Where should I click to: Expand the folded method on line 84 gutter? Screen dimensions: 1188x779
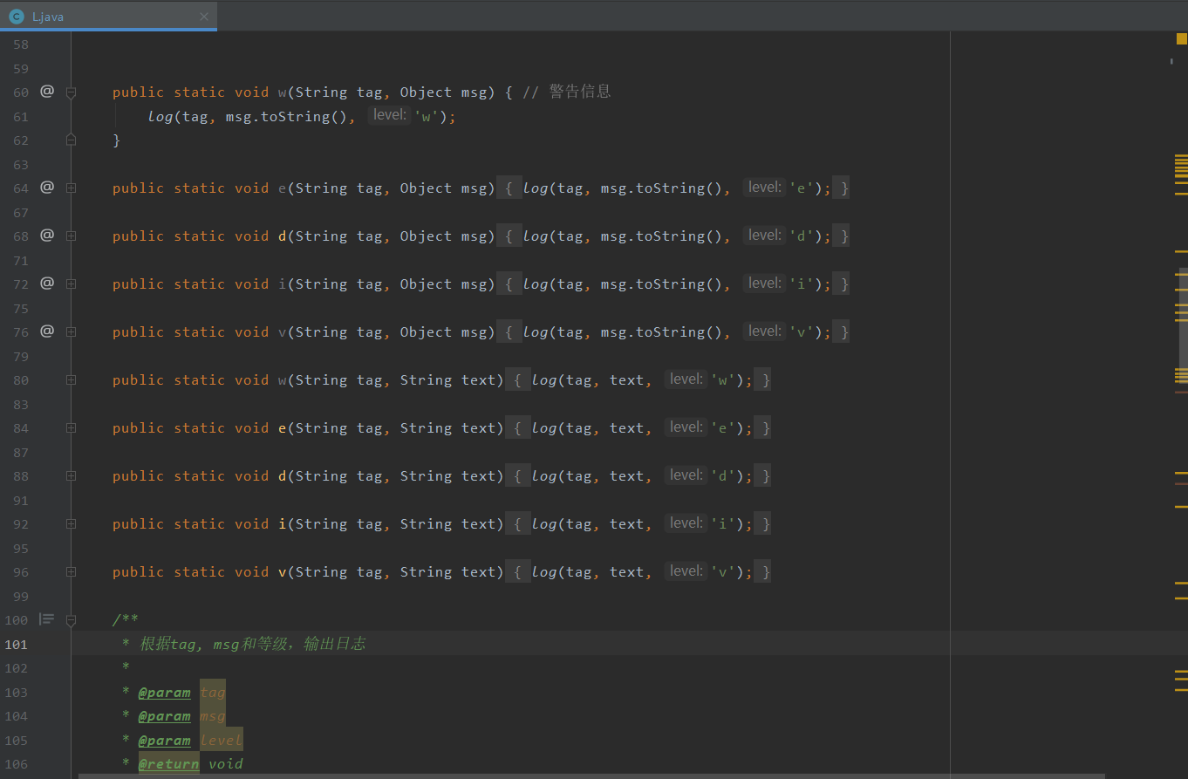click(72, 427)
